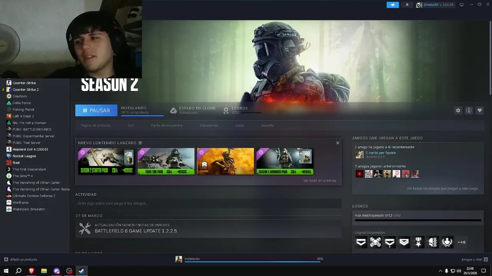Open the game settings gear icon
Viewport: 492px width, 276px height.
click(458, 110)
